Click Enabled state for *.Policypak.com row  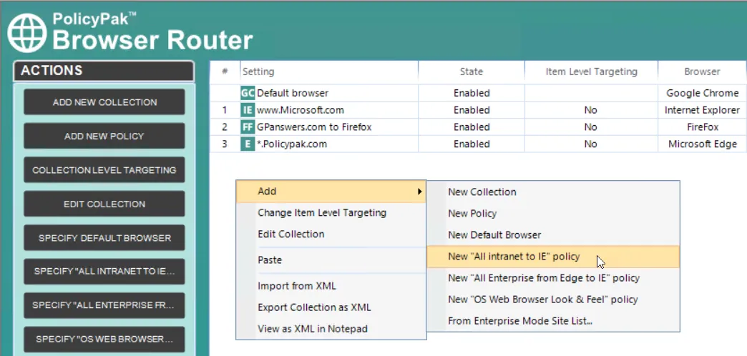471,144
